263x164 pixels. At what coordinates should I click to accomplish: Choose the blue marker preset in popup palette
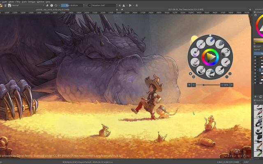click(210, 73)
